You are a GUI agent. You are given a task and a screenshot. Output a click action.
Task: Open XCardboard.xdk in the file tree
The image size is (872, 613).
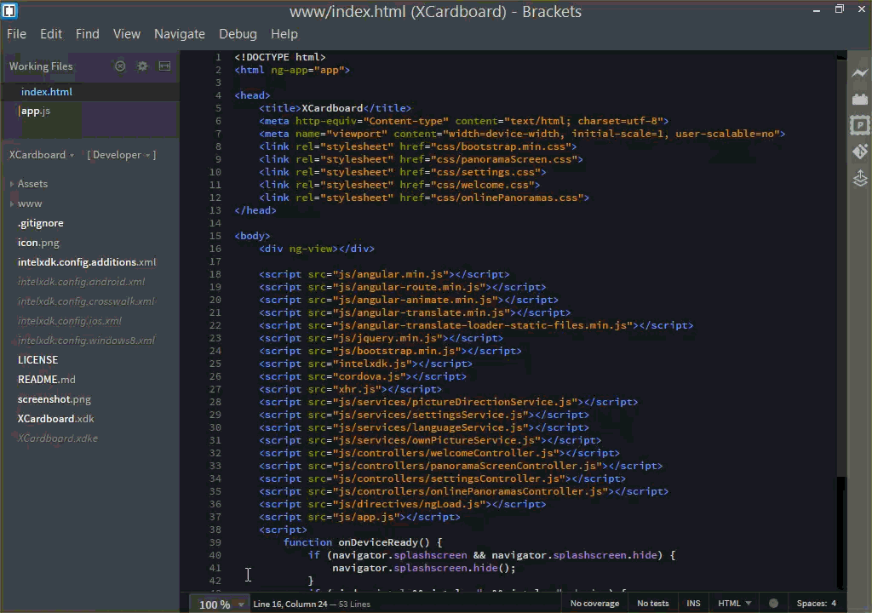click(x=55, y=419)
